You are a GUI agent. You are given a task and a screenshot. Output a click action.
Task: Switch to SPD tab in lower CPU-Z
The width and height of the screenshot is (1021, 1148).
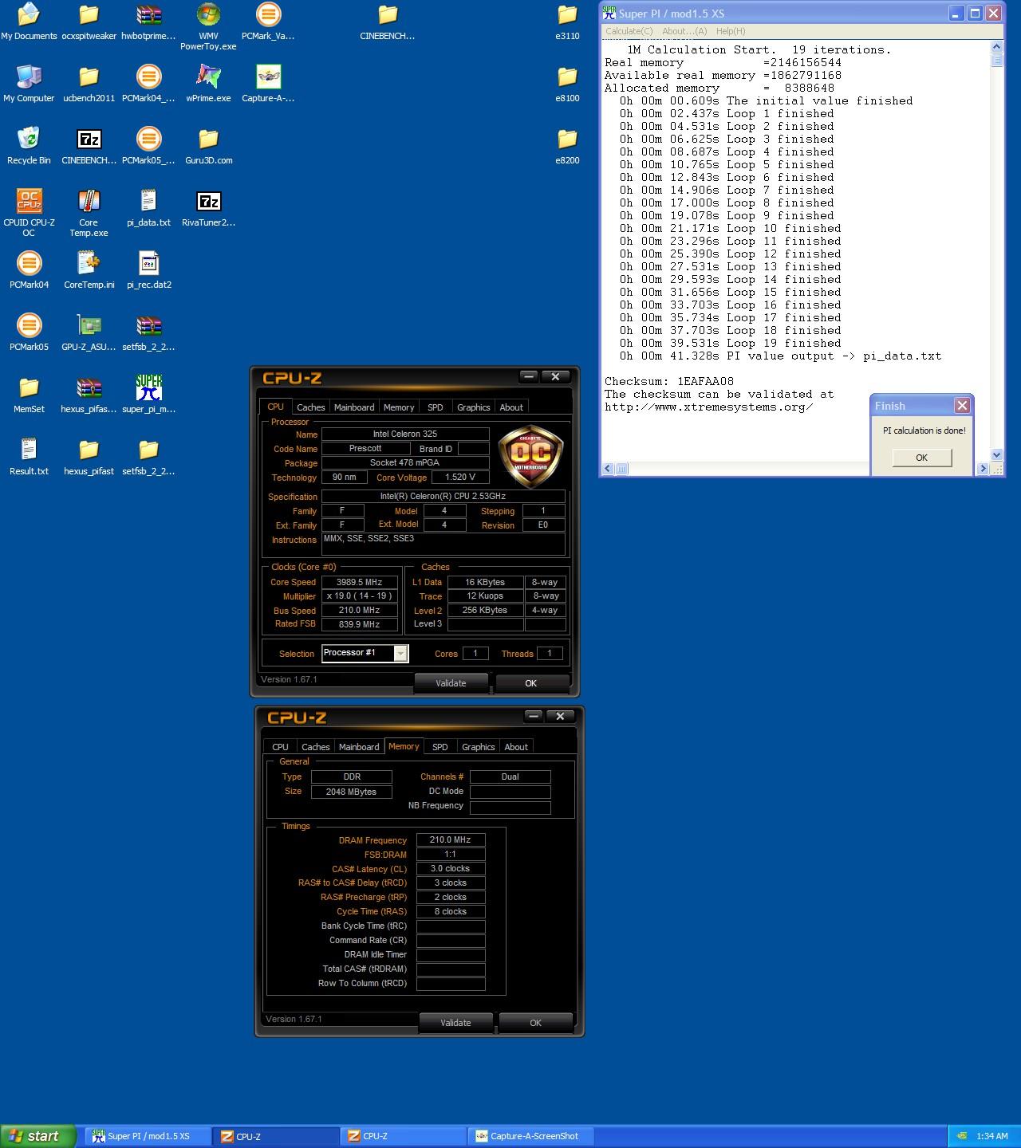[x=440, y=747]
